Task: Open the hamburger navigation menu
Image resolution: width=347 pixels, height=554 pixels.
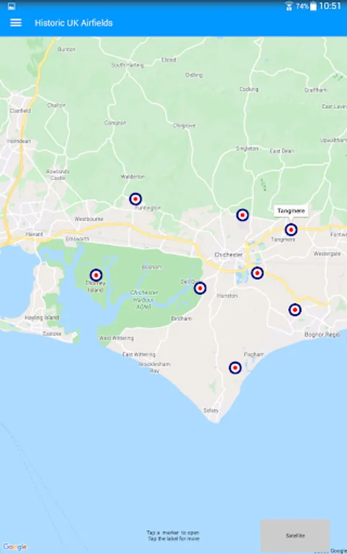Action: pyautogui.click(x=15, y=23)
